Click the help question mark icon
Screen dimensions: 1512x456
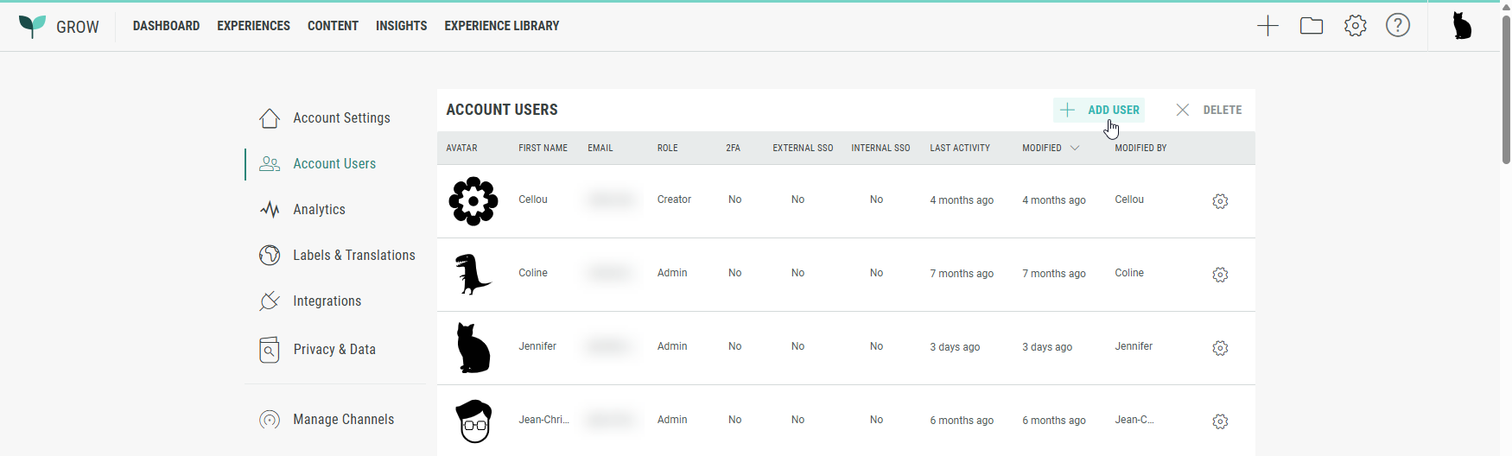coord(1398,26)
